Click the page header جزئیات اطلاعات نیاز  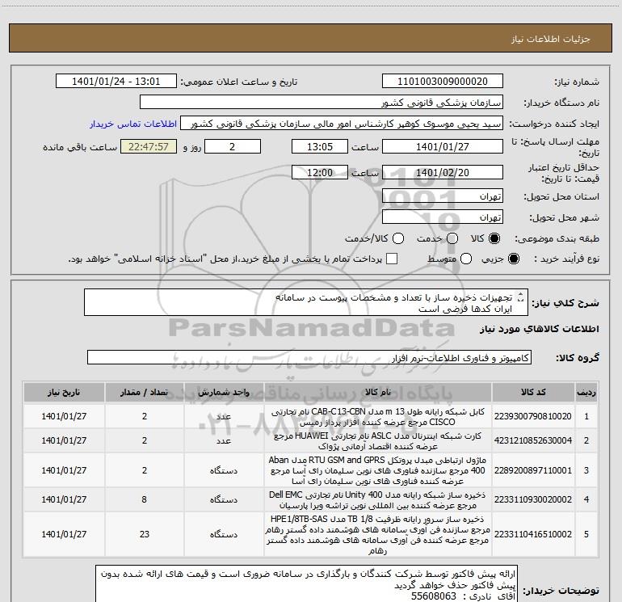pyautogui.click(x=550, y=39)
